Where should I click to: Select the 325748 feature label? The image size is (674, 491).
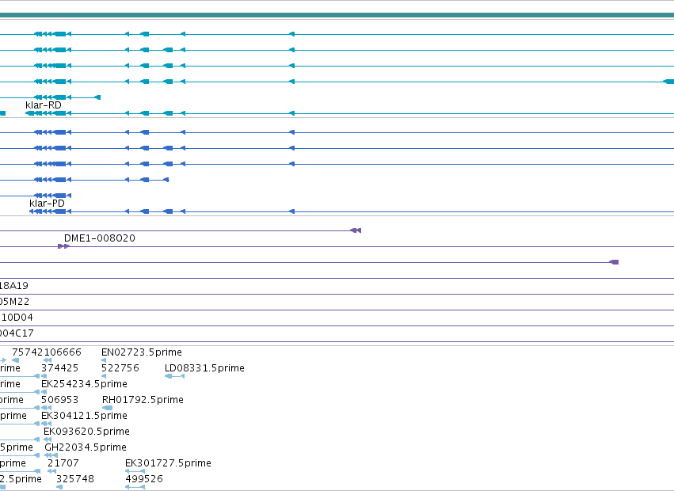tap(75, 479)
